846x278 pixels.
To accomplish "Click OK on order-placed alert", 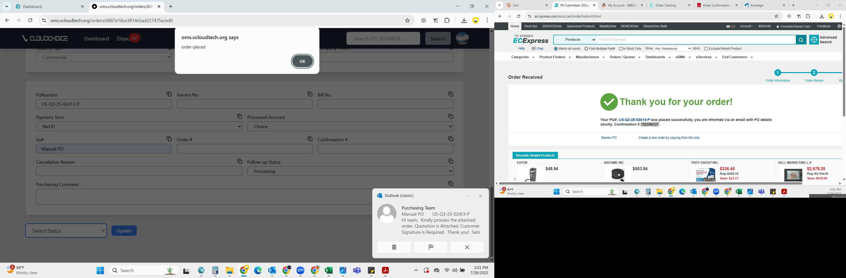I will [302, 61].
